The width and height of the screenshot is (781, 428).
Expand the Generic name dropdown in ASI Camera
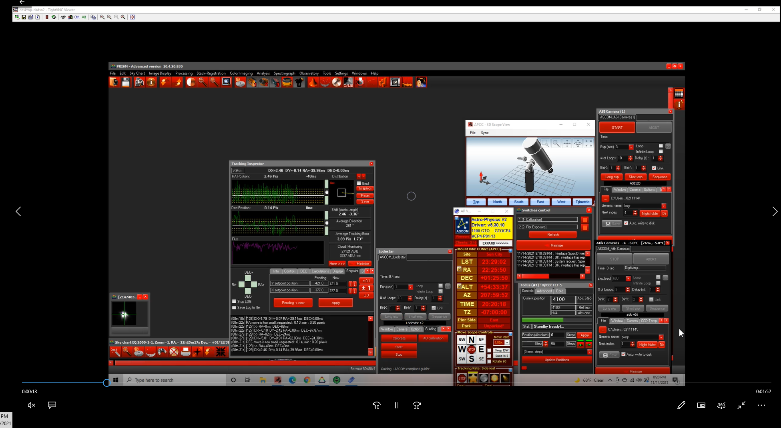664,206
